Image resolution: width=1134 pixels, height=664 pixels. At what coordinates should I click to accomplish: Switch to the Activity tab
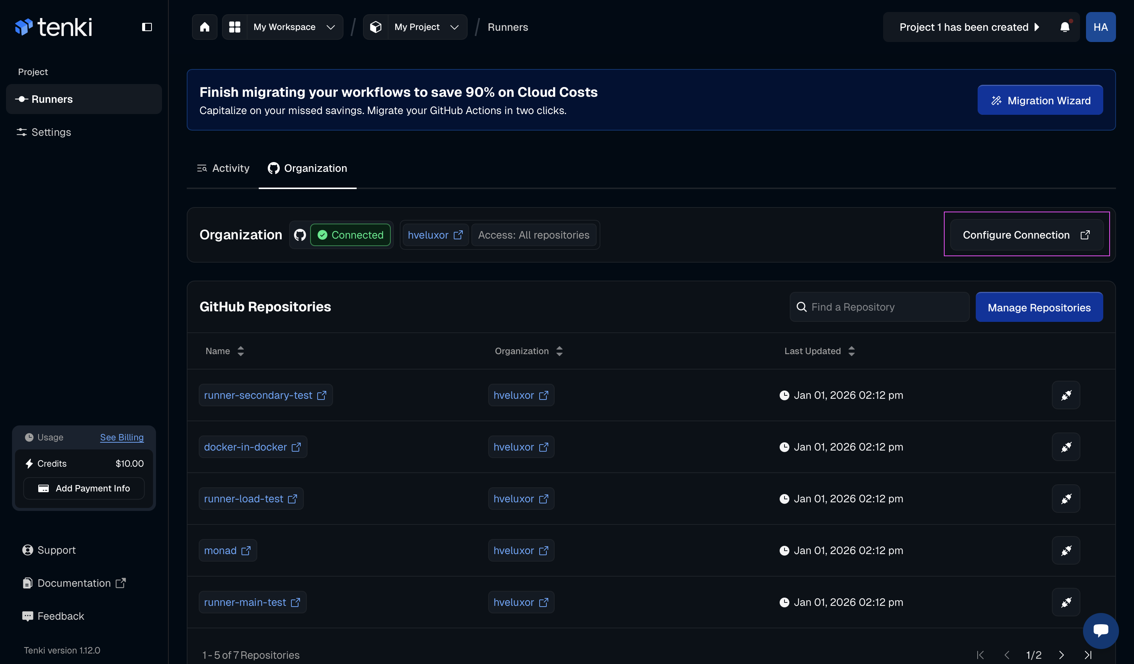[x=223, y=168]
